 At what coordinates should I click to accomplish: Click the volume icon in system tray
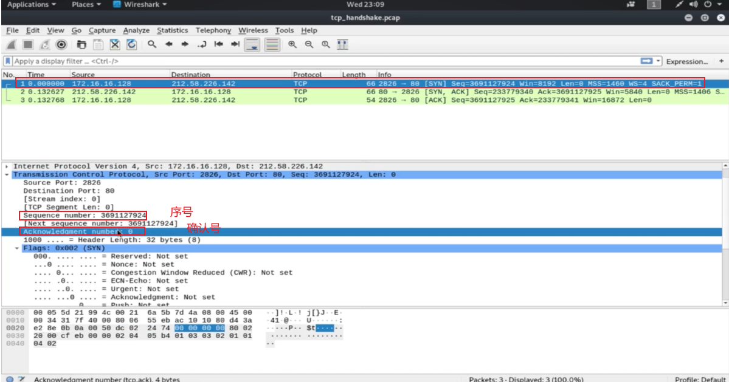pyautogui.click(x=693, y=5)
